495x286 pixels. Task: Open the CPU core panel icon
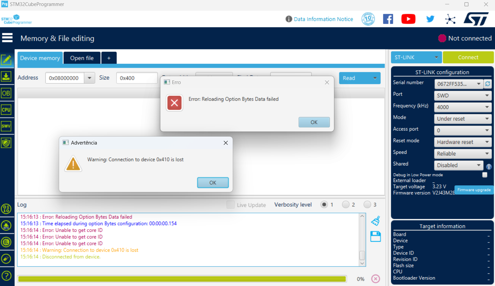coord(6,110)
